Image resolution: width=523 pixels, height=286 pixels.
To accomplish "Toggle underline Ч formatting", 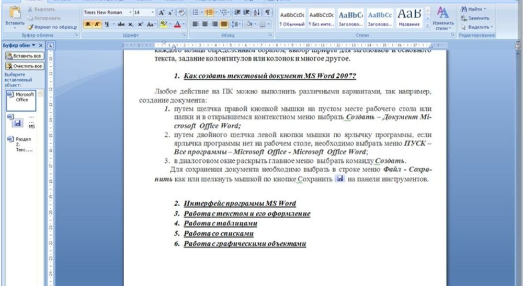I will [107, 25].
